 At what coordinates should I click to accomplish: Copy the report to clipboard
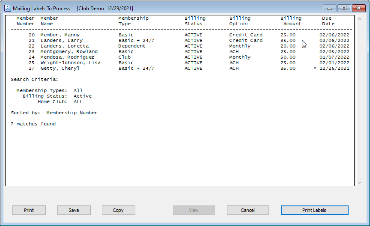coord(118,210)
